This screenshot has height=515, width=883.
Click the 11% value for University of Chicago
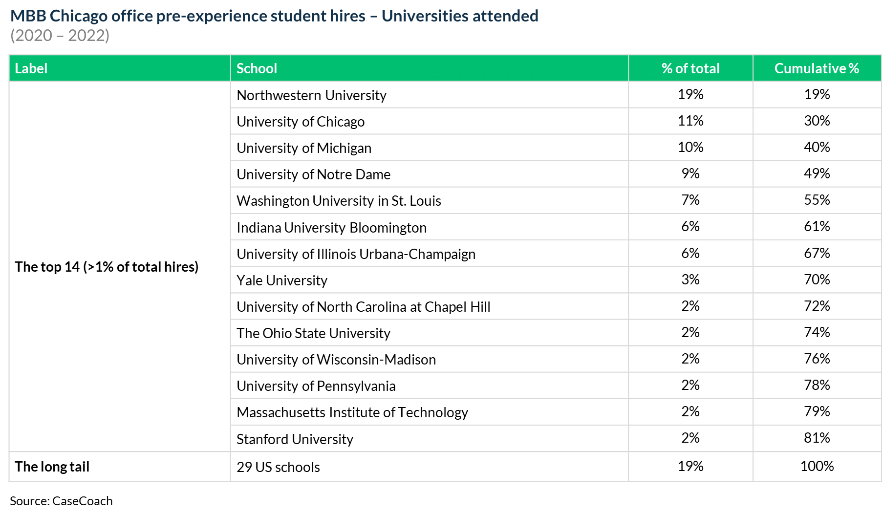[690, 121]
